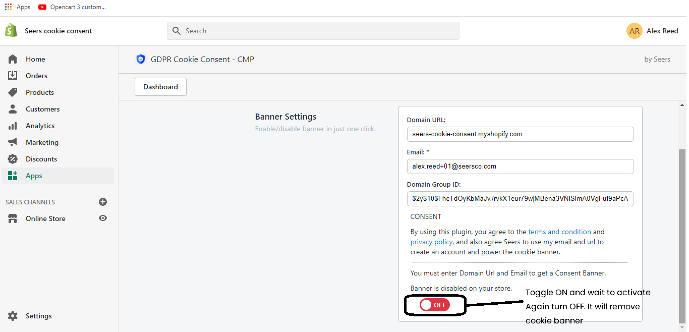The height and width of the screenshot is (332, 689).
Task: Click the Online Store storefront icon
Action: (x=13, y=218)
